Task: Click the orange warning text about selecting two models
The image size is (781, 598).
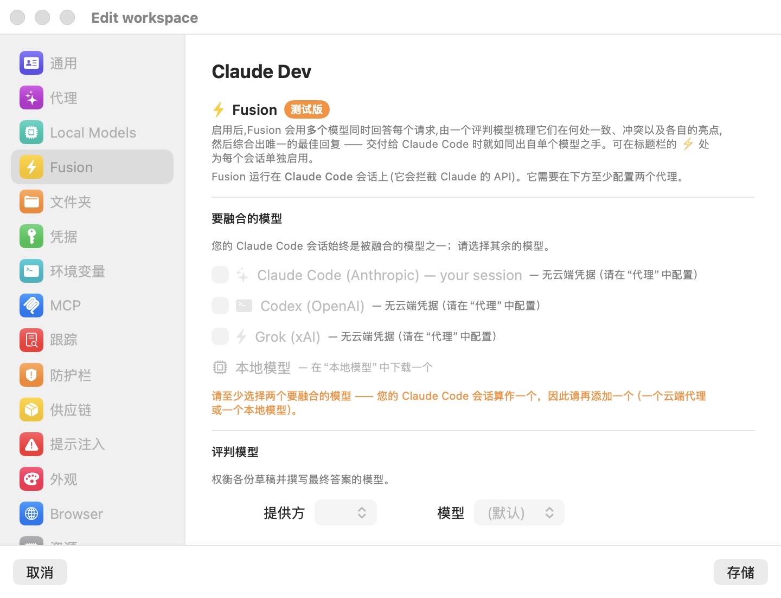Action: pos(459,403)
